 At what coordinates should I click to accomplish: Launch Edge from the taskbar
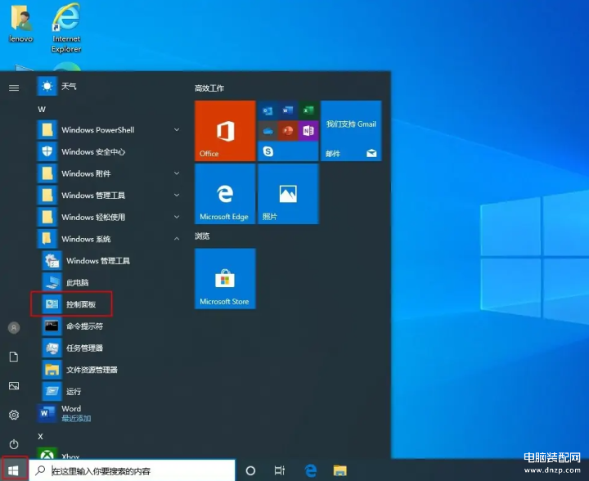[311, 470]
